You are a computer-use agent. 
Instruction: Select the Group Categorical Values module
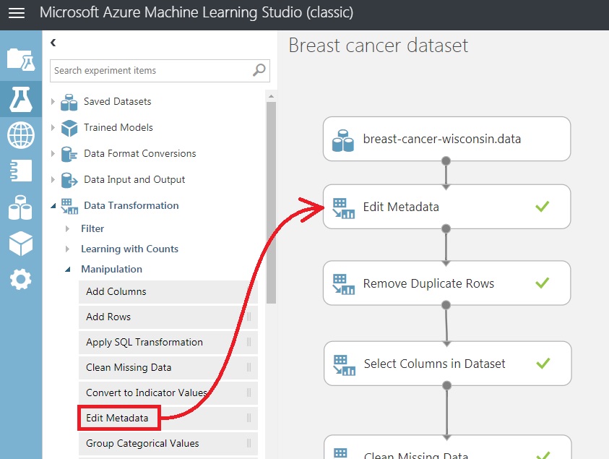[x=168, y=443]
